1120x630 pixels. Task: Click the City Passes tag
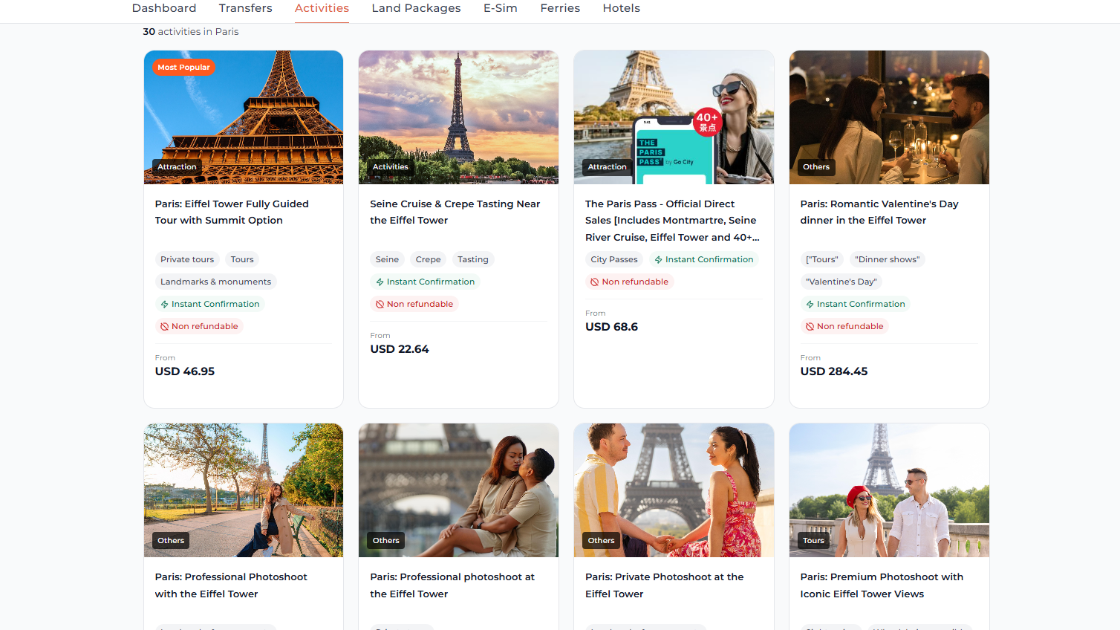[614, 259]
